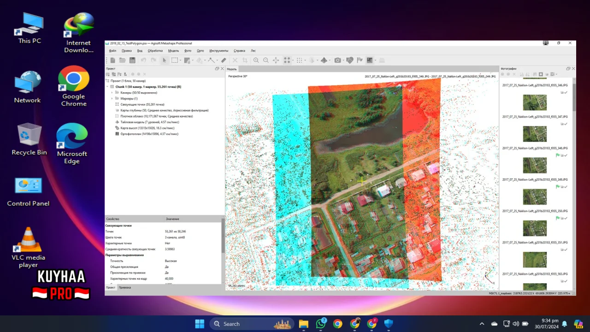The image size is (590, 332).
Task: Click the Reset view icon
Action: click(x=276, y=60)
